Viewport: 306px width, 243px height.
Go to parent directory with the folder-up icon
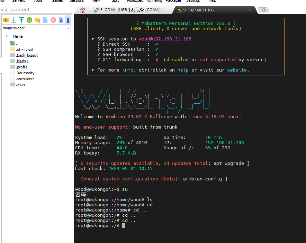tap(6, 20)
